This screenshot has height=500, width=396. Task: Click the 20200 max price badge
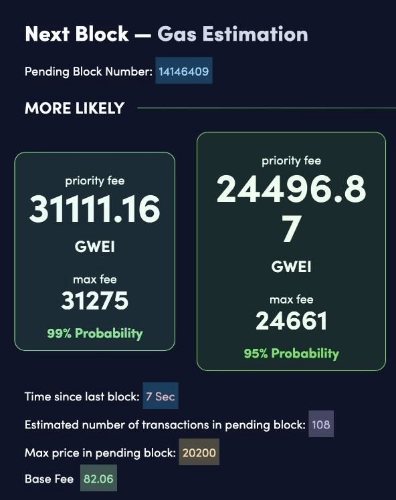[x=199, y=452]
